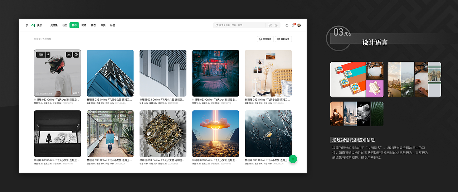Viewport: 458px width, 192px height.
Task: Click the ¥169.0 price on the helmet card
Action: 75,93
